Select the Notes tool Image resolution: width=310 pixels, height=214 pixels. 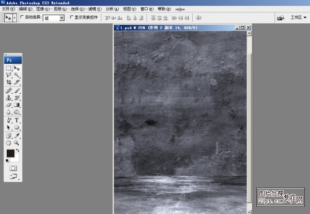8,136
